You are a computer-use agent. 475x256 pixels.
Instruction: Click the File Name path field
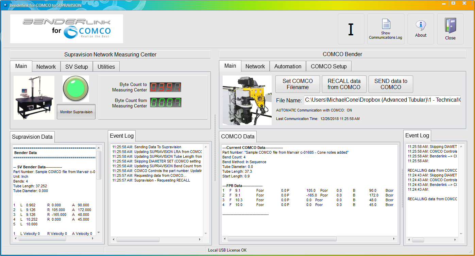(382, 100)
